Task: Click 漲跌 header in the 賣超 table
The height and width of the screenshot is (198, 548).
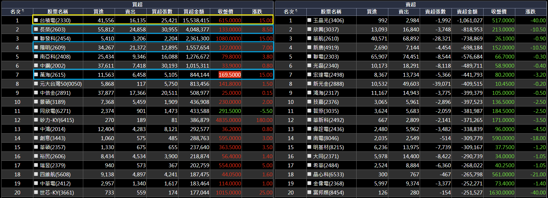Action: tap(531, 12)
